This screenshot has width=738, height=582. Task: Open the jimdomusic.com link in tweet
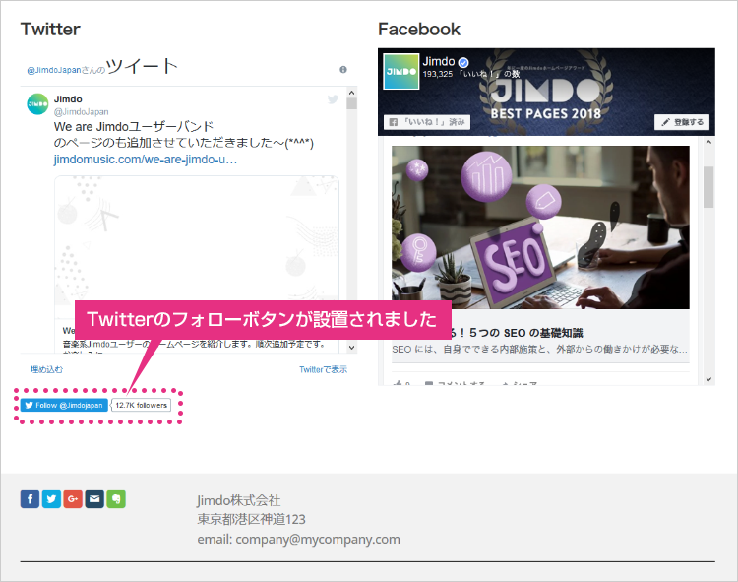pos(146,160)
